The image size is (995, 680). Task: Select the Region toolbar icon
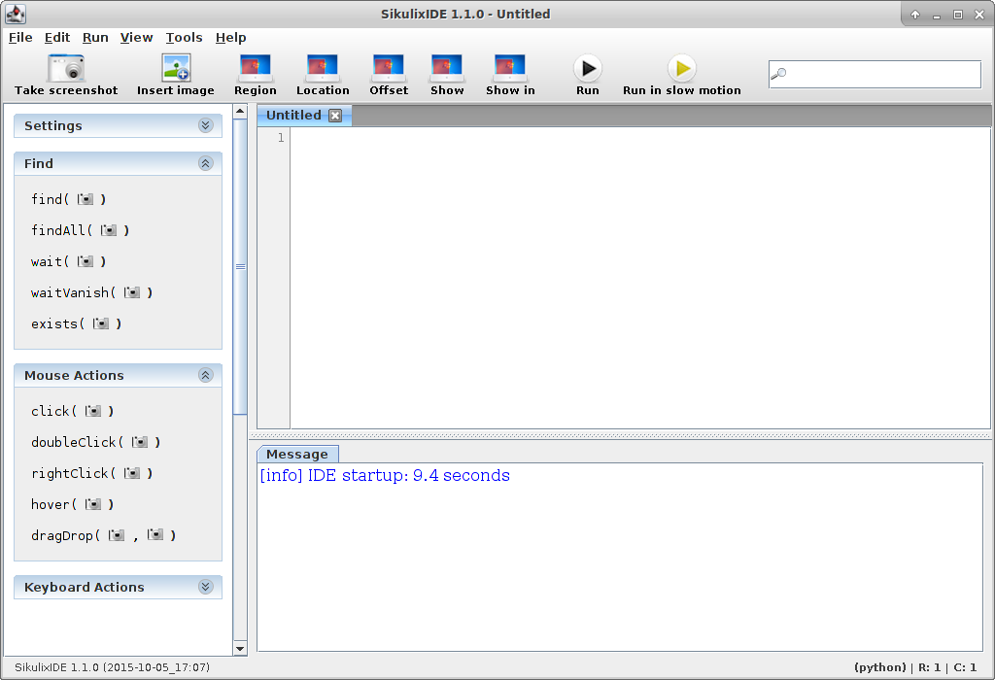256,69
